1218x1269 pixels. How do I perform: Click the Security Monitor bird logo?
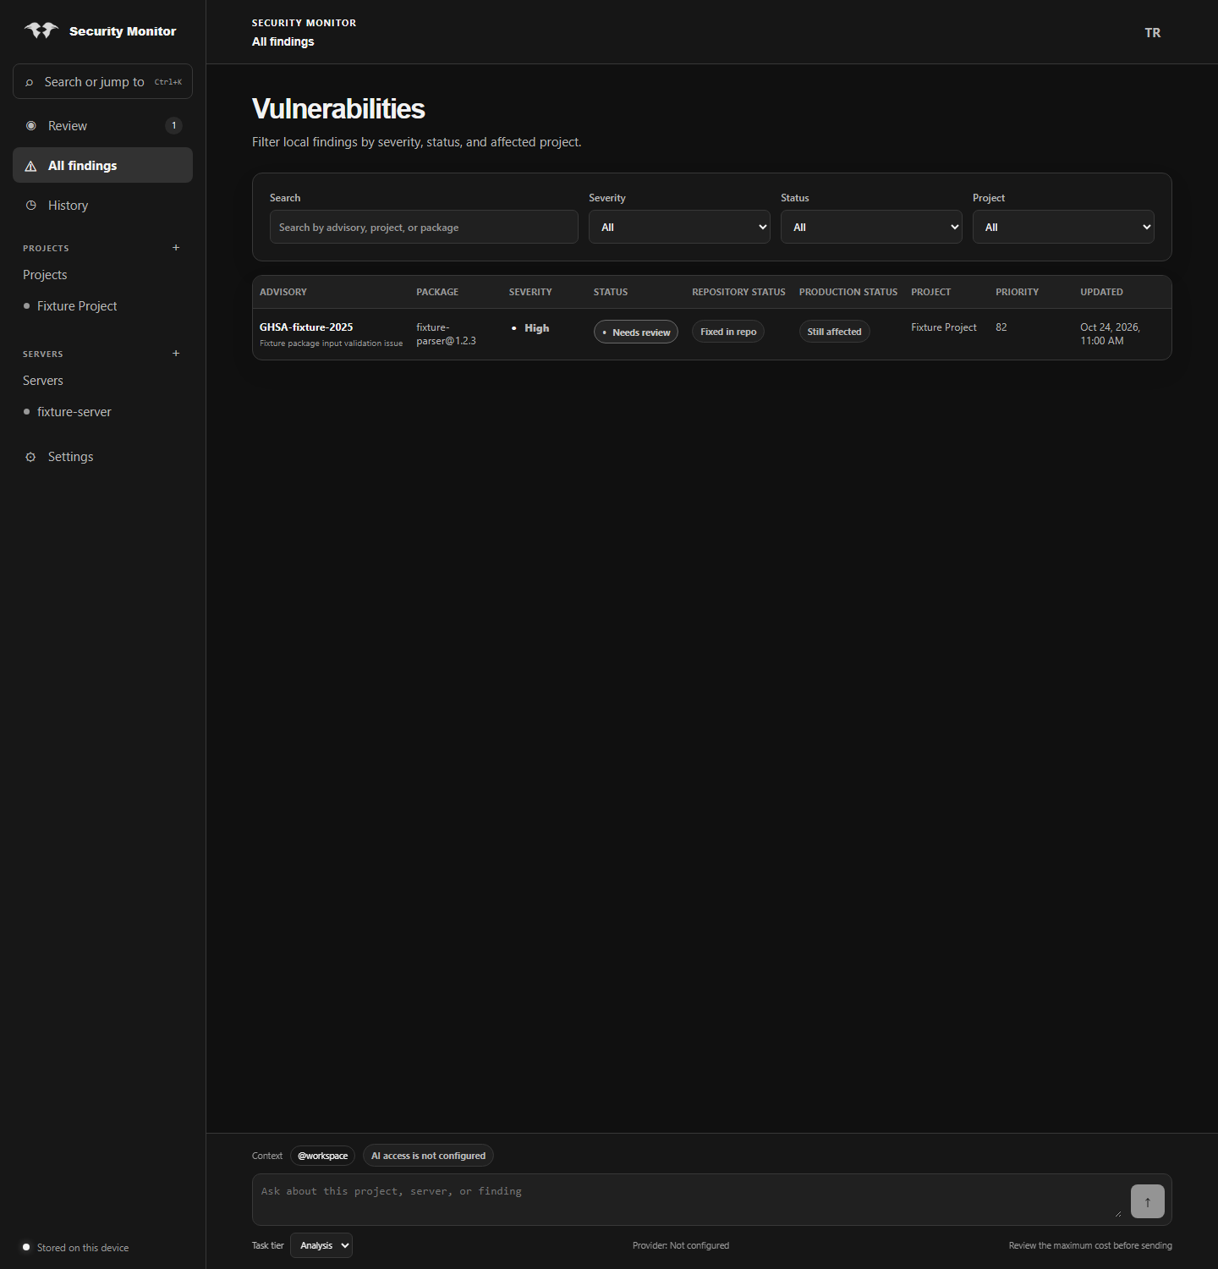tap(41, 31)
